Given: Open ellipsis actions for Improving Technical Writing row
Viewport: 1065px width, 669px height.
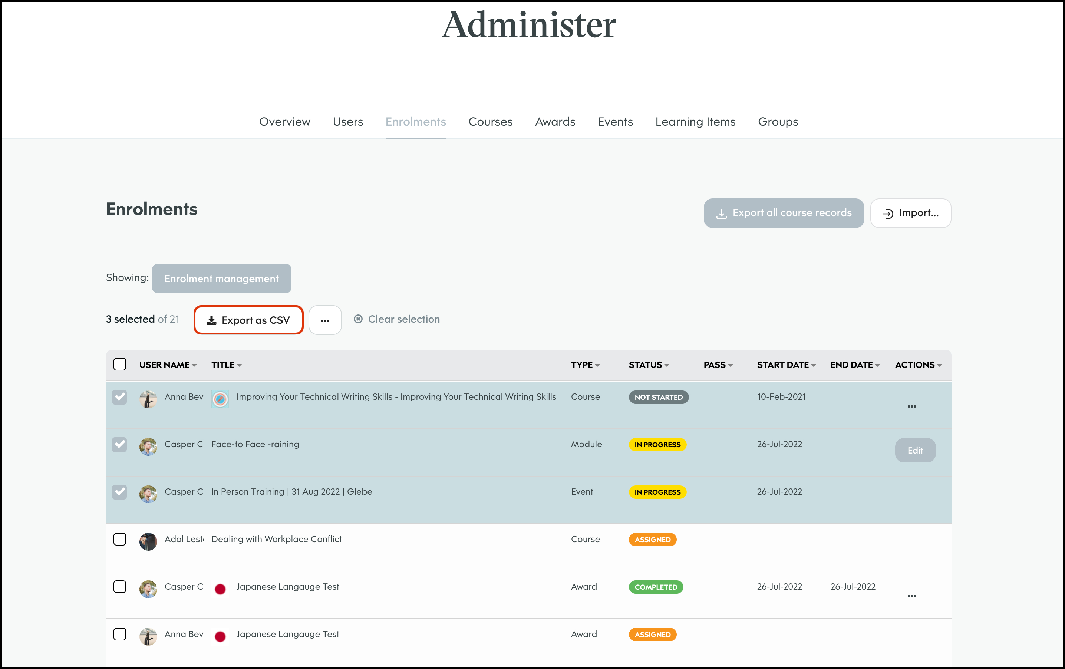Looking at the screenshot, I should pyautogui.click(x=911, y=406).
